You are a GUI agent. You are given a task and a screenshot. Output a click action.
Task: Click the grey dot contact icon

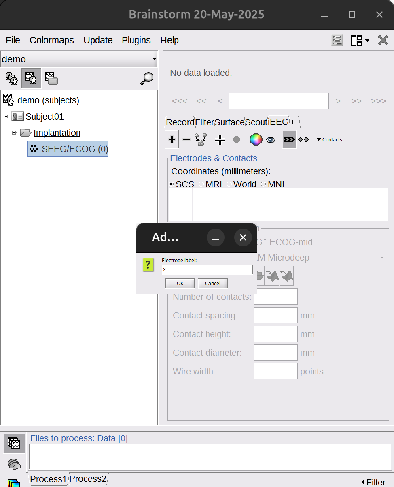[237, 139]
